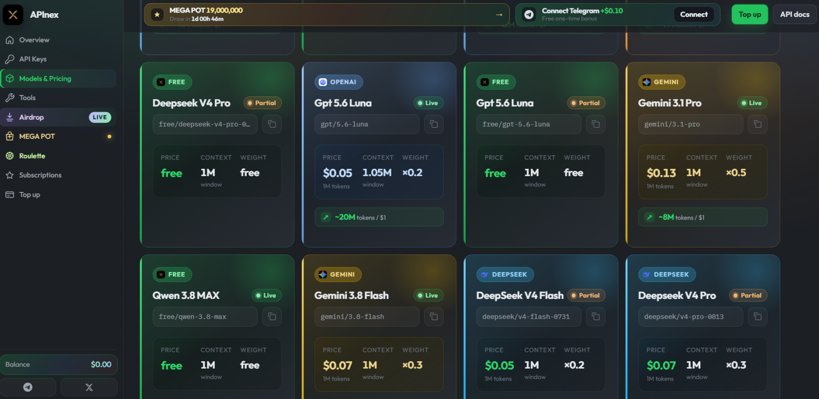Click the "DeepSeek V4 Flash" card title
819x399 pixels.
tap(520, 296)
